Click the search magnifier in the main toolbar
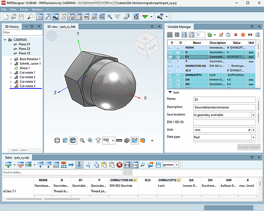The height and width of the screenshot is (211, 264). pos(31,17)
